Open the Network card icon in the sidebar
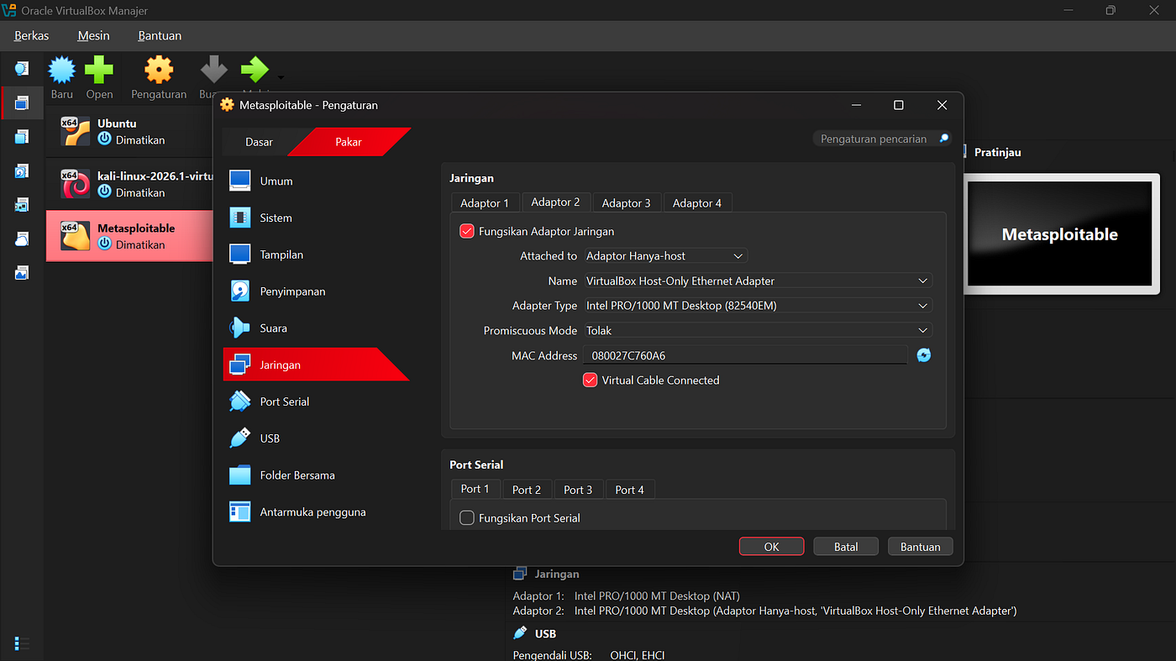 pos(22,205)
